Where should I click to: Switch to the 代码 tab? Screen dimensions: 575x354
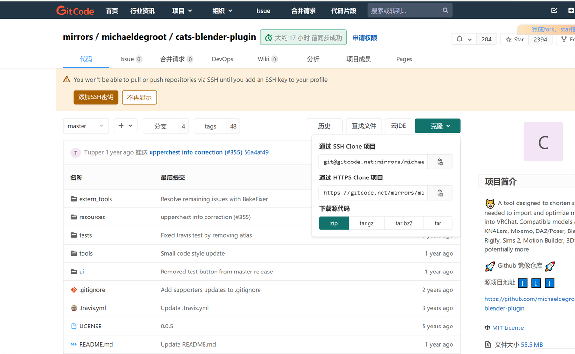pyautogui.click(x=86, y=59)
